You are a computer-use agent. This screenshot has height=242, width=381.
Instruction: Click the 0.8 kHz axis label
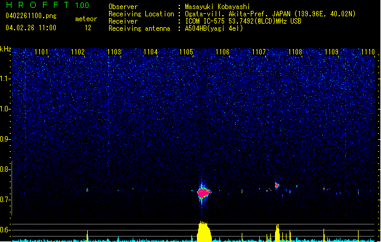(5, 169)
